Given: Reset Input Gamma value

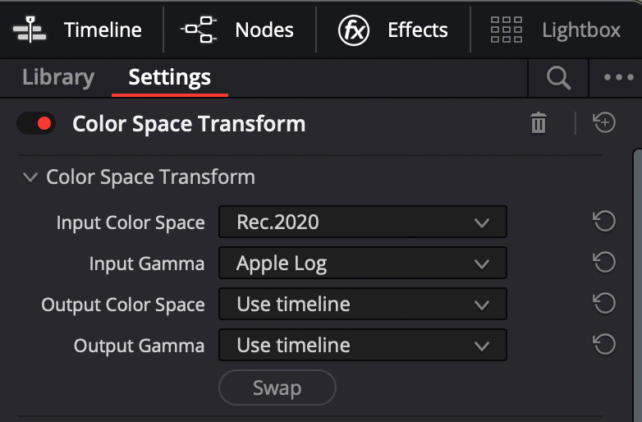Looking at the screenshot, I should pos(604,263).
